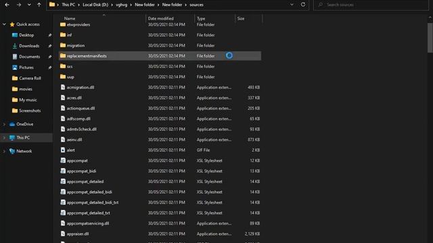
Task: Expand the Network tree node
Action: click(4, 151)
